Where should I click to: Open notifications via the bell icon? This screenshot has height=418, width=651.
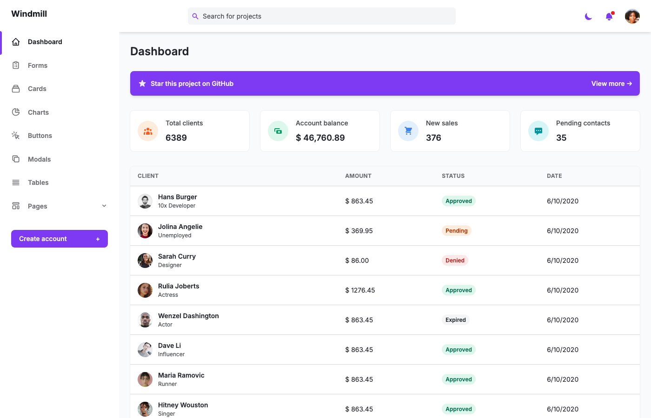coord(609,16)
